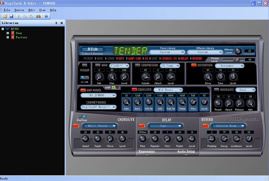Toggle the Amp Model on/off
Screen dimensions: 269x181
click(83, 90)
